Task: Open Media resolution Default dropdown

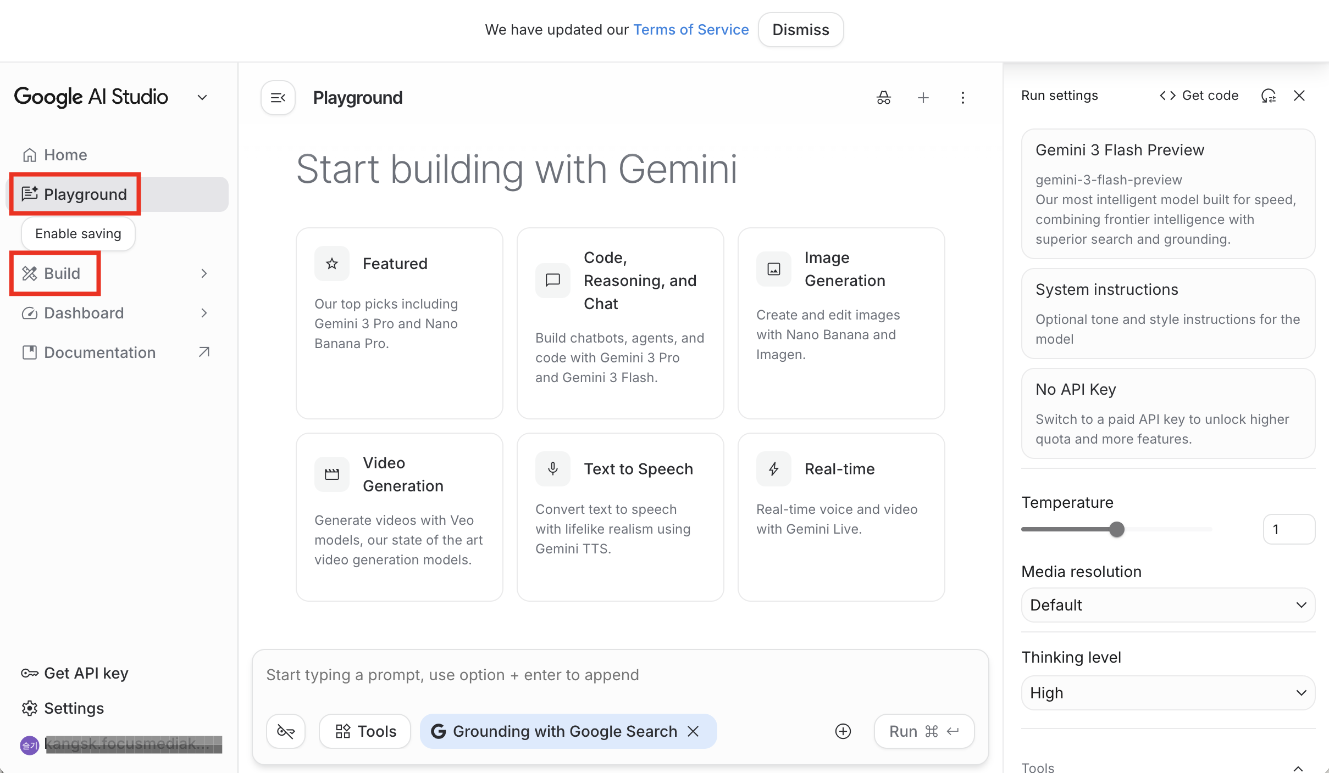Action: click(1167, 605)
